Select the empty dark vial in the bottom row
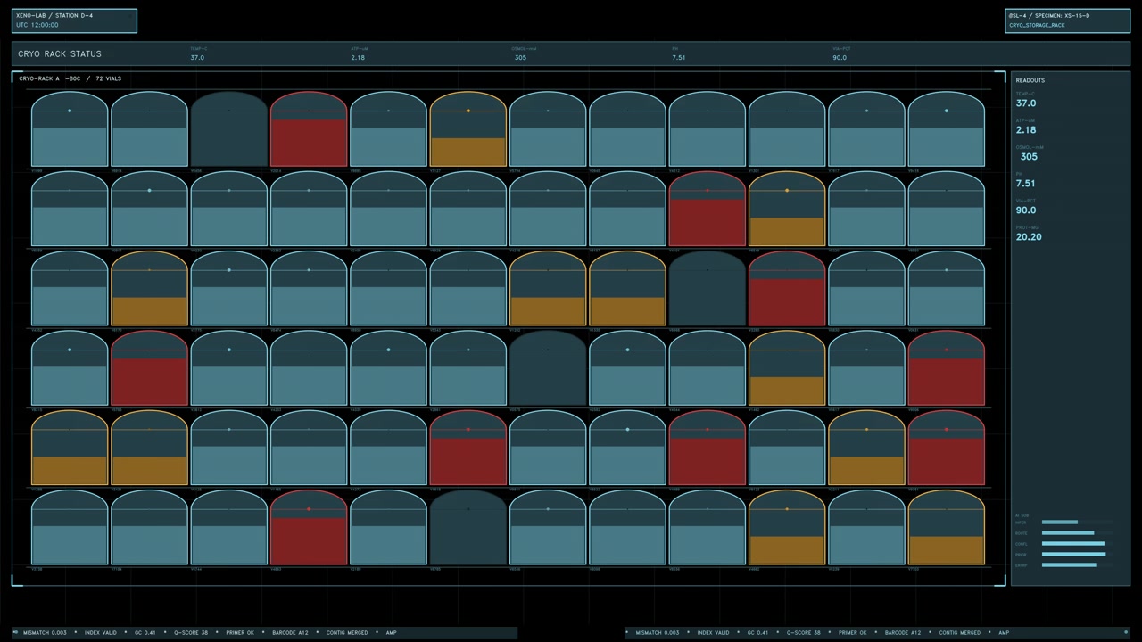Viewport: 1142px width, 642px height. (x=468, y=528)
